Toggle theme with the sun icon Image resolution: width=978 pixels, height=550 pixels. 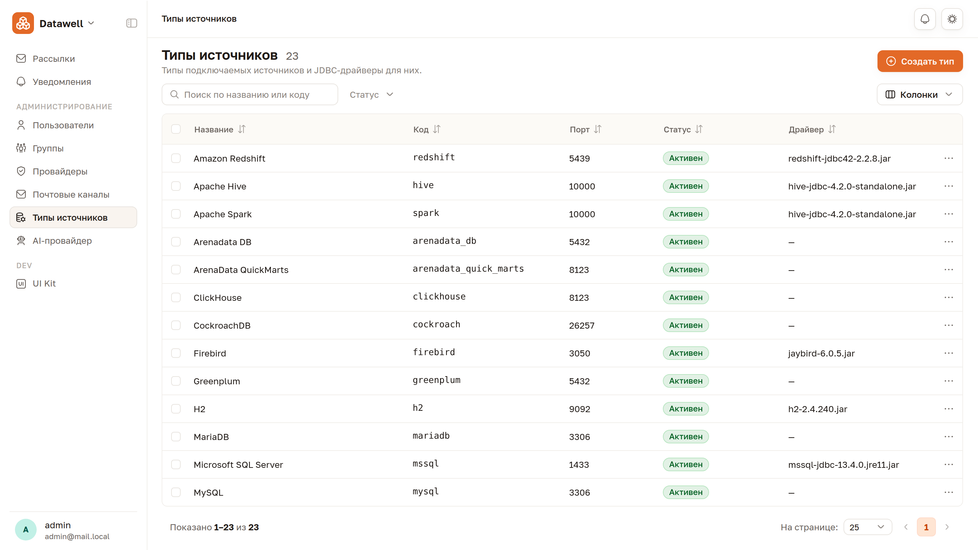point(952,19)
